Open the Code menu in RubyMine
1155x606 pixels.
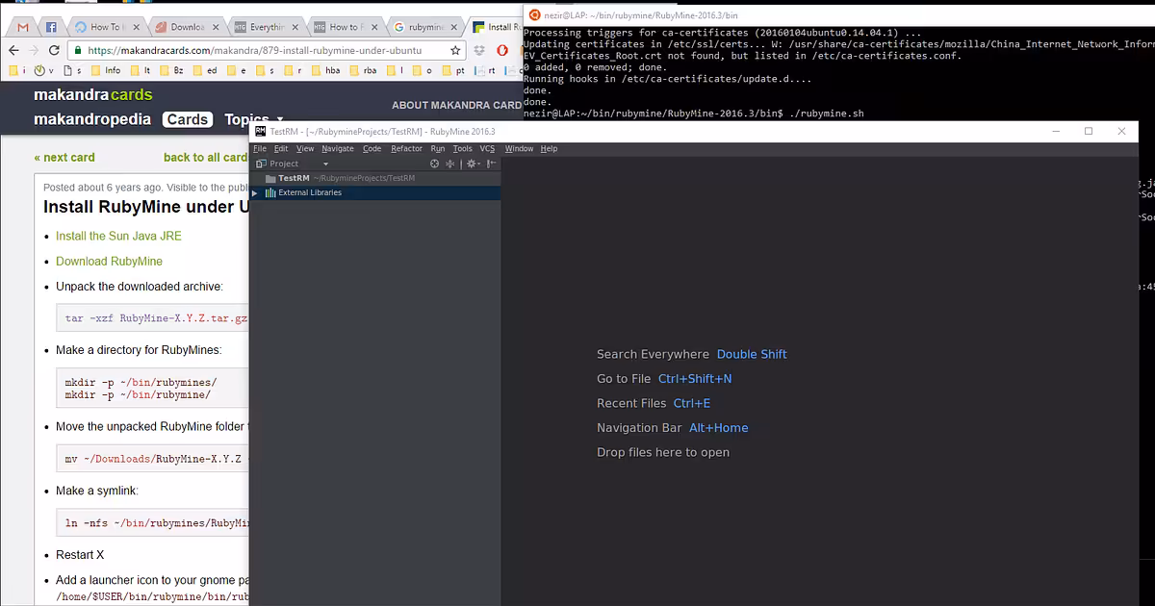click(372, 149)
